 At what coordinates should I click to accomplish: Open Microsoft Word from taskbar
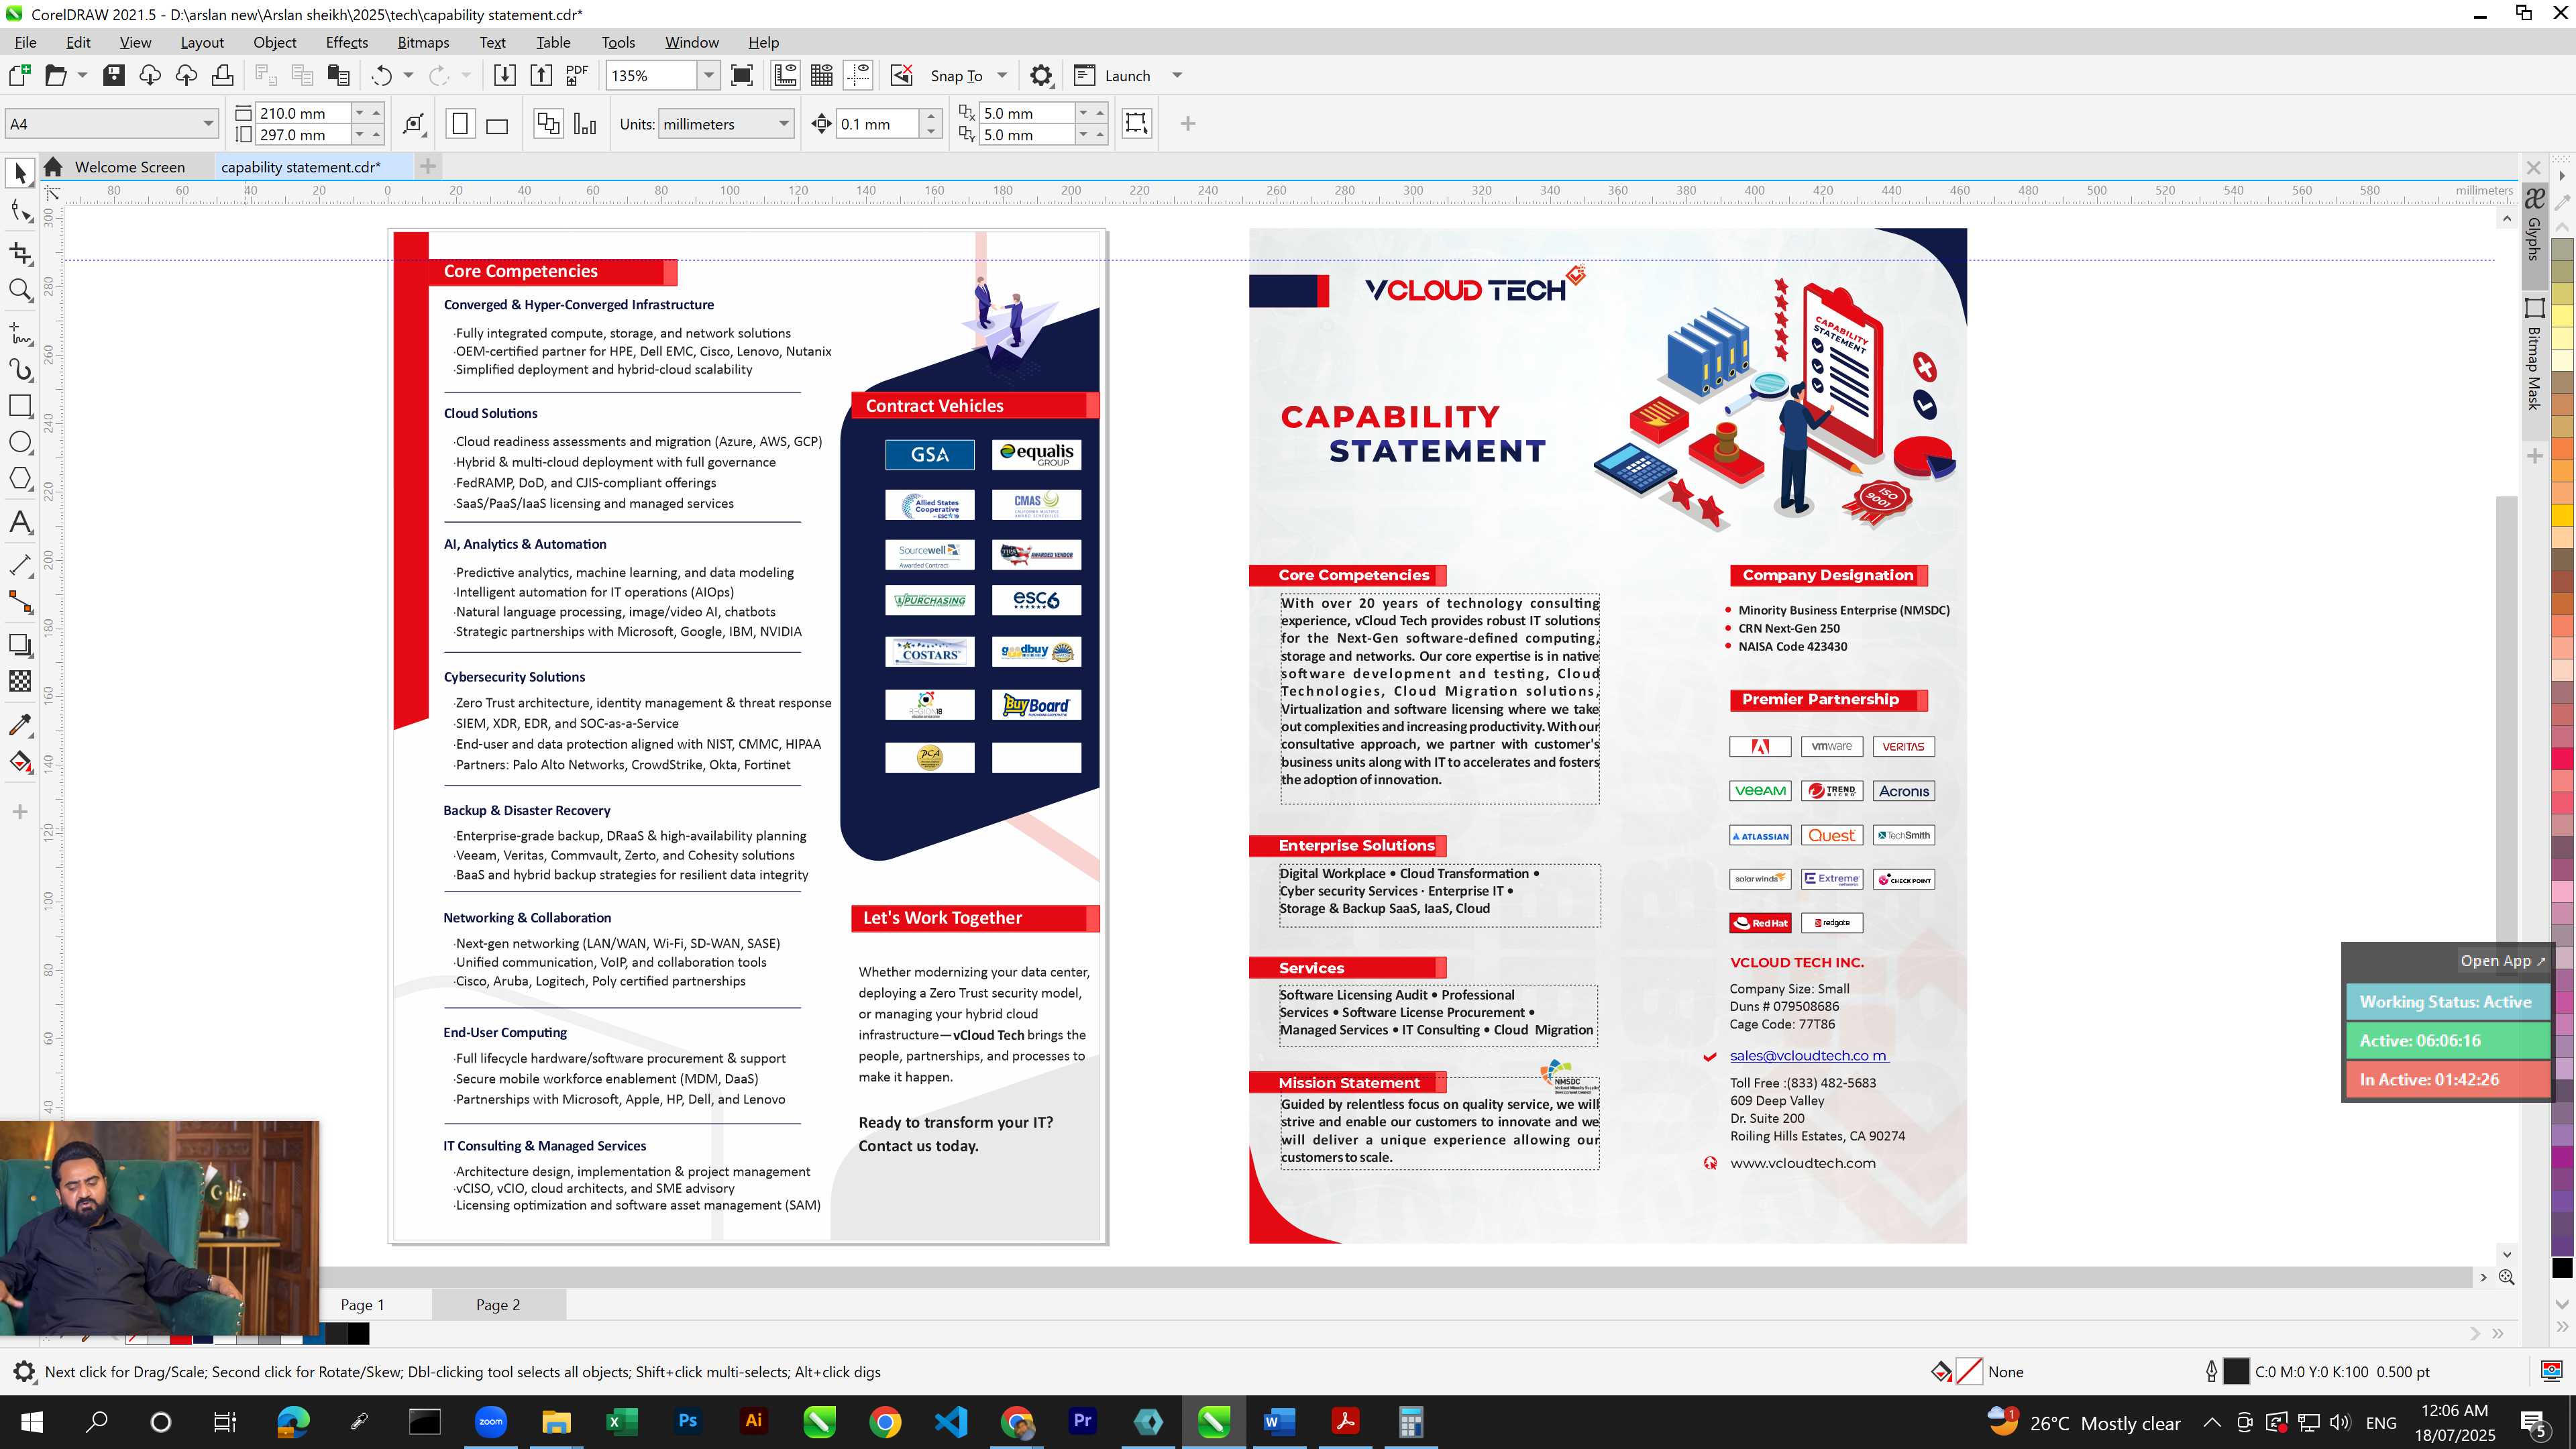point(1279,1421)
